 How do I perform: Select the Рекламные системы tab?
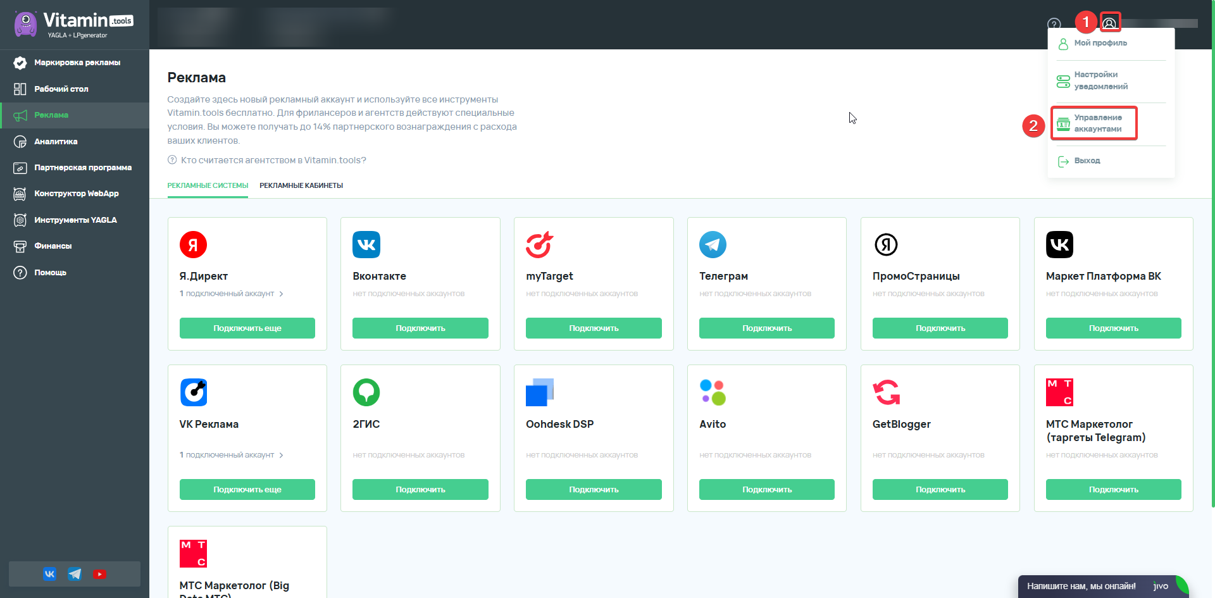click(x=208, y=185)
